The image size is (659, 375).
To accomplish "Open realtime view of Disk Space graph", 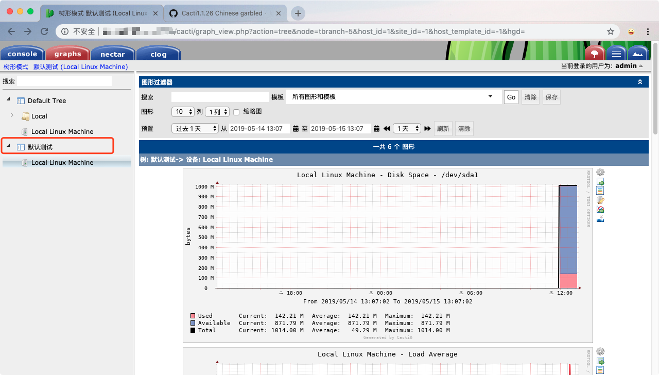I will (600, 209).
